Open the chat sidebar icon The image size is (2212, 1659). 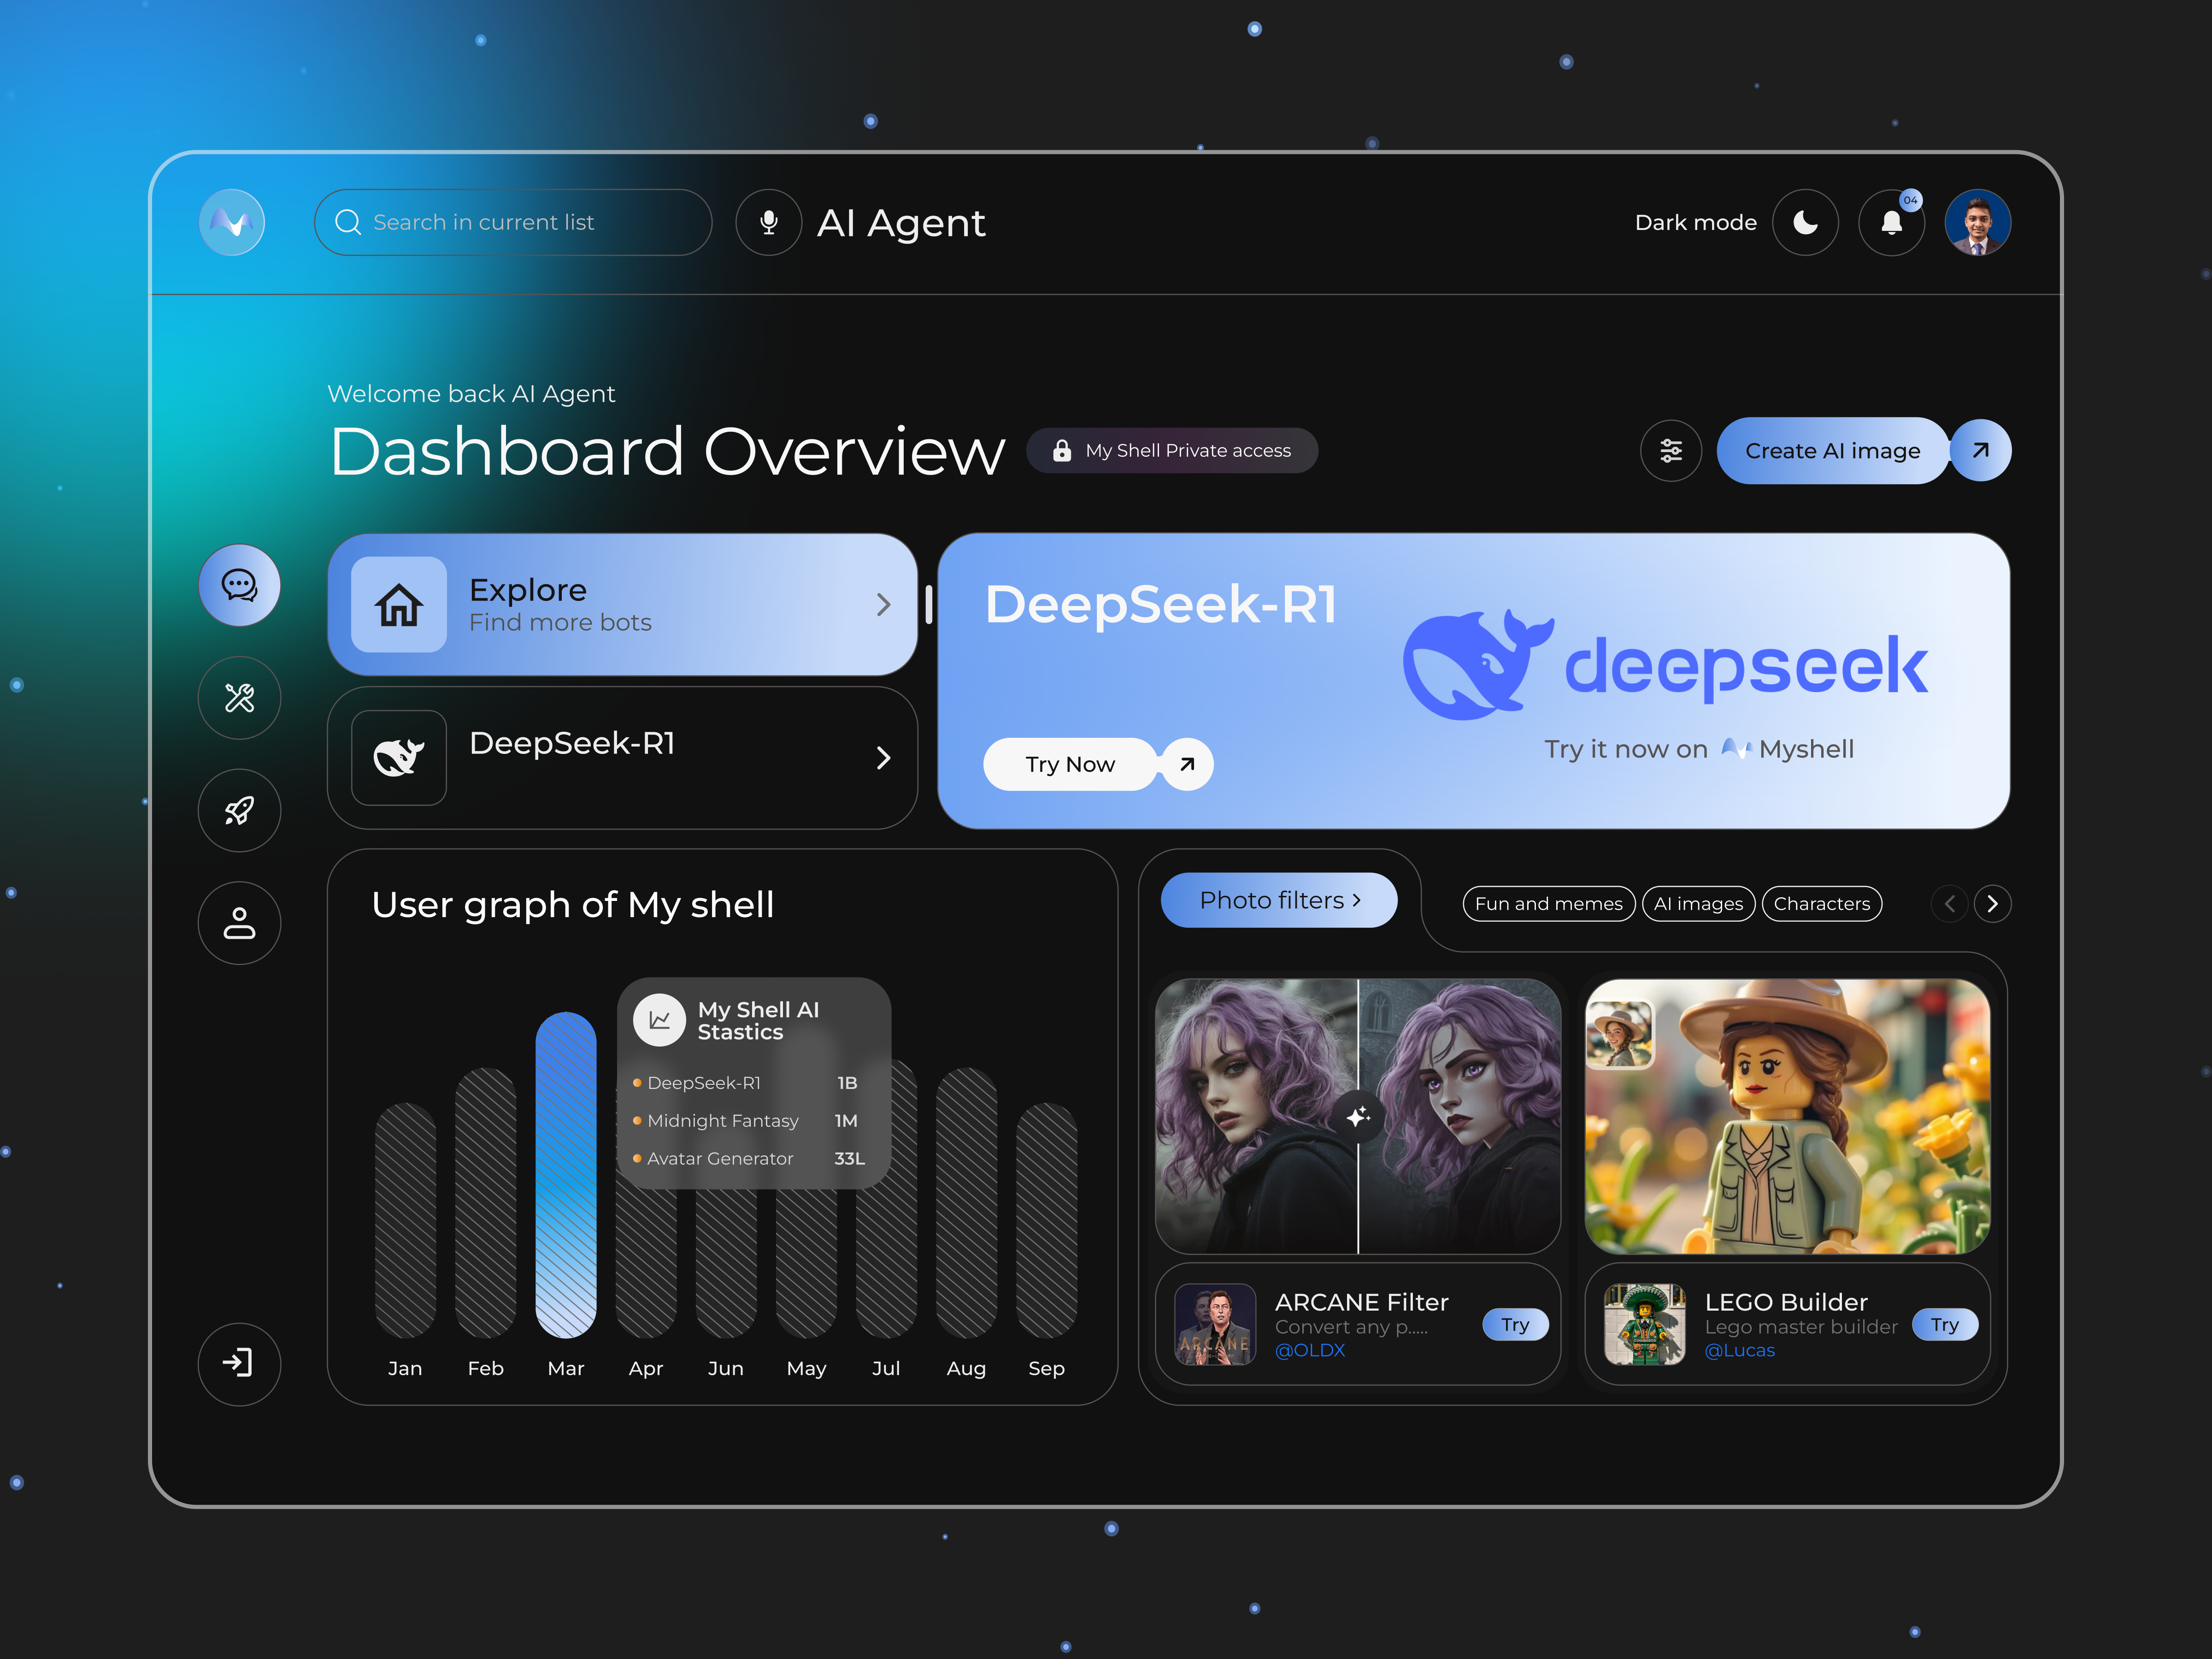pos(239,586)
